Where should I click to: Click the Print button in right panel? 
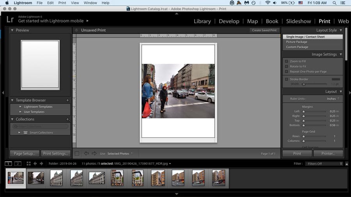[297, 153]
